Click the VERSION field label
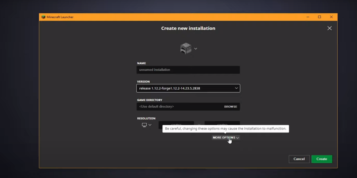Screen dimensions: 357x178 pyautogui.click(x=143, y=81)
